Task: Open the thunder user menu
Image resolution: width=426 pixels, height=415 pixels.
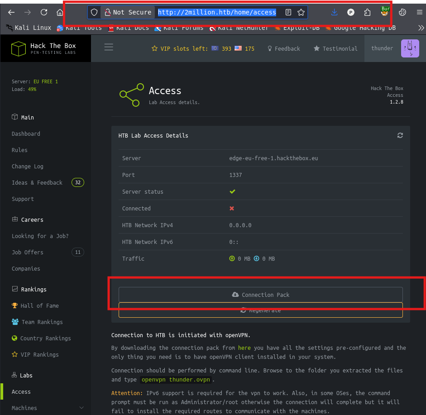Action: point(382,48)
